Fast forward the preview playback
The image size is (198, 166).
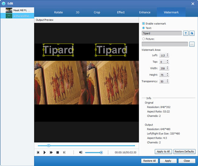point(51,152)
